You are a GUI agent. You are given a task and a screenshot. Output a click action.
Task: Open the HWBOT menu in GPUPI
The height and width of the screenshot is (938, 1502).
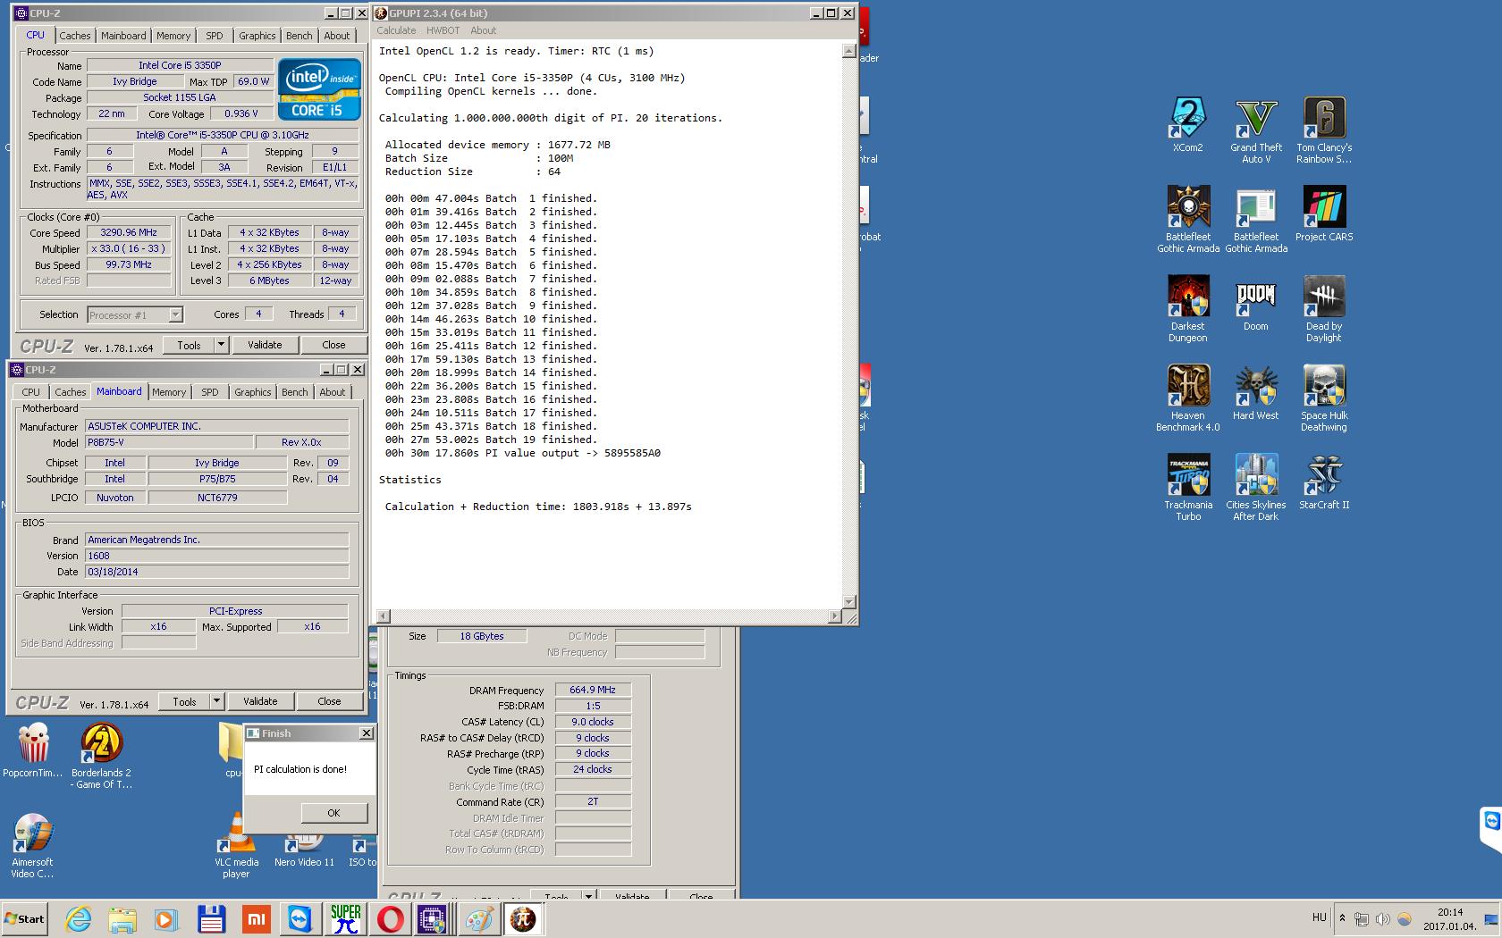point(443,30)
